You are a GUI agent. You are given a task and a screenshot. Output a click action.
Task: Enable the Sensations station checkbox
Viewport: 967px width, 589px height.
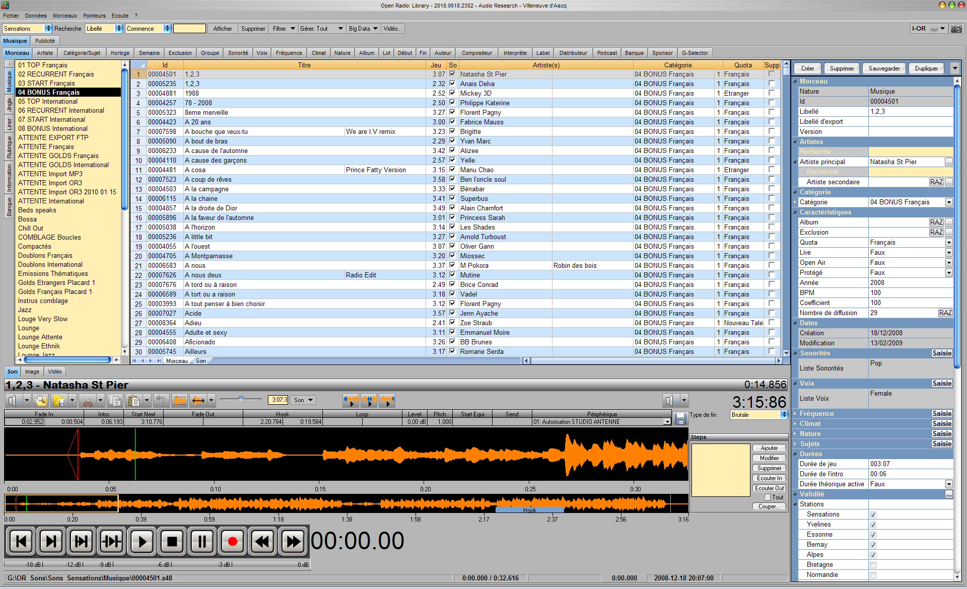tap(873, 514)
